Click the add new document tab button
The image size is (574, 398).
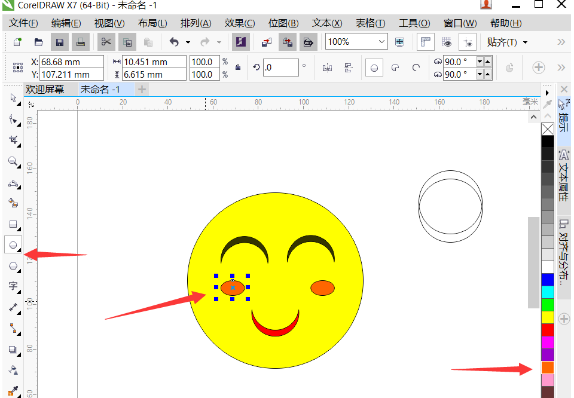click(x=142, y=89)
